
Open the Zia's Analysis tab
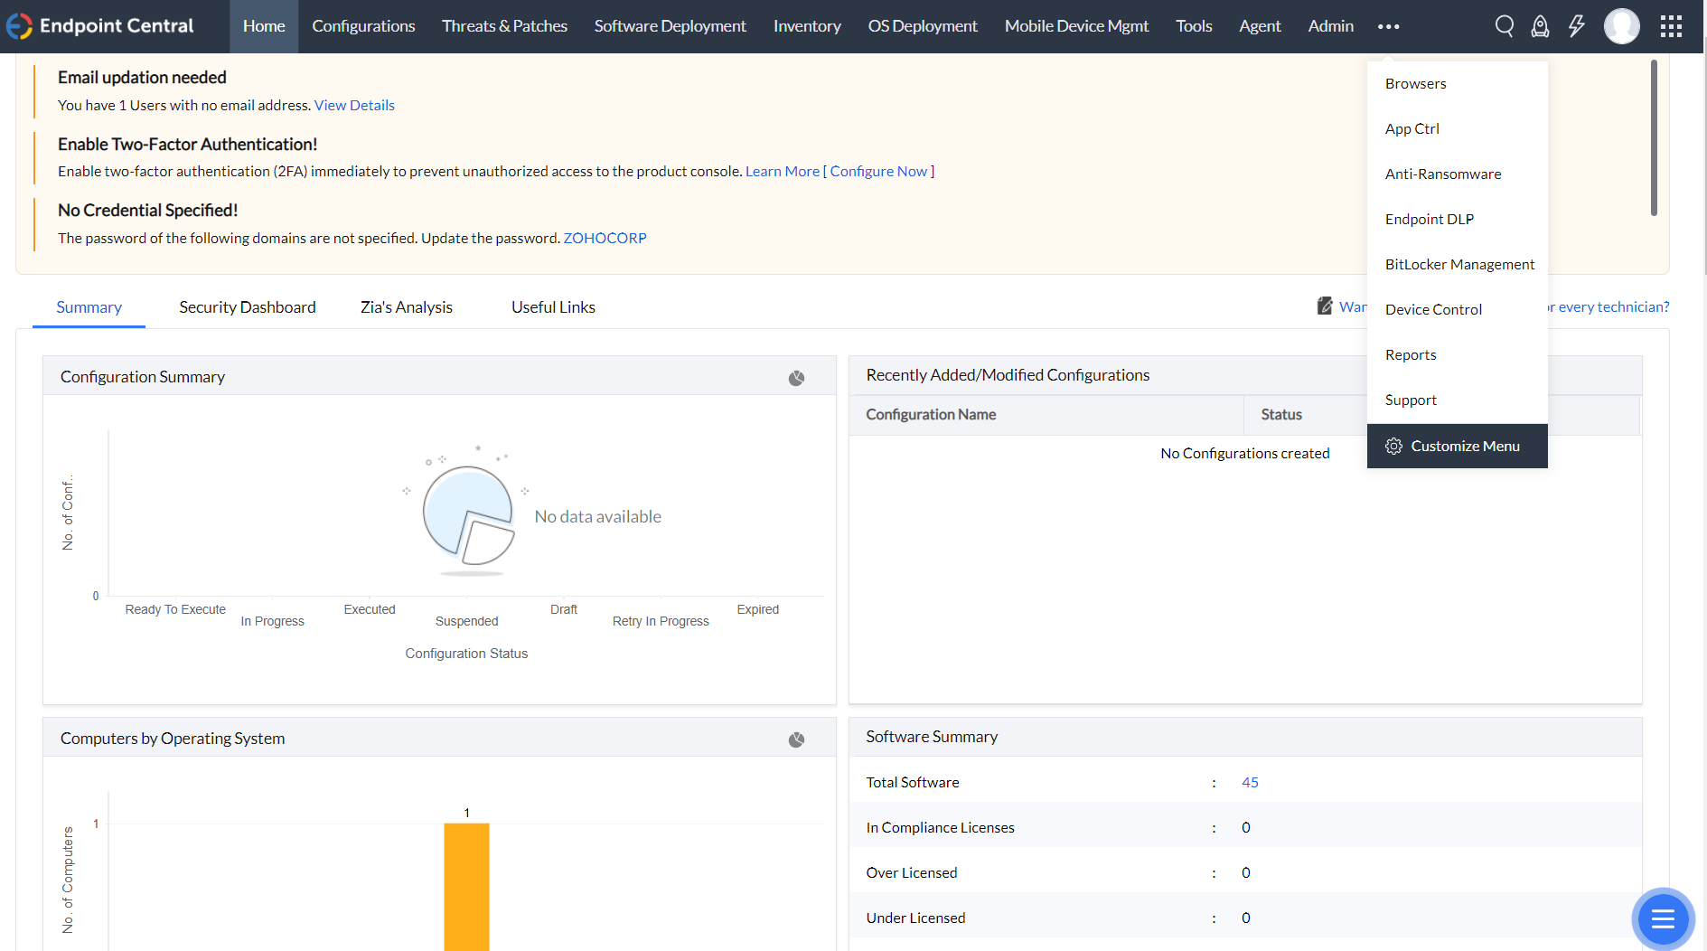pos(406,307)
